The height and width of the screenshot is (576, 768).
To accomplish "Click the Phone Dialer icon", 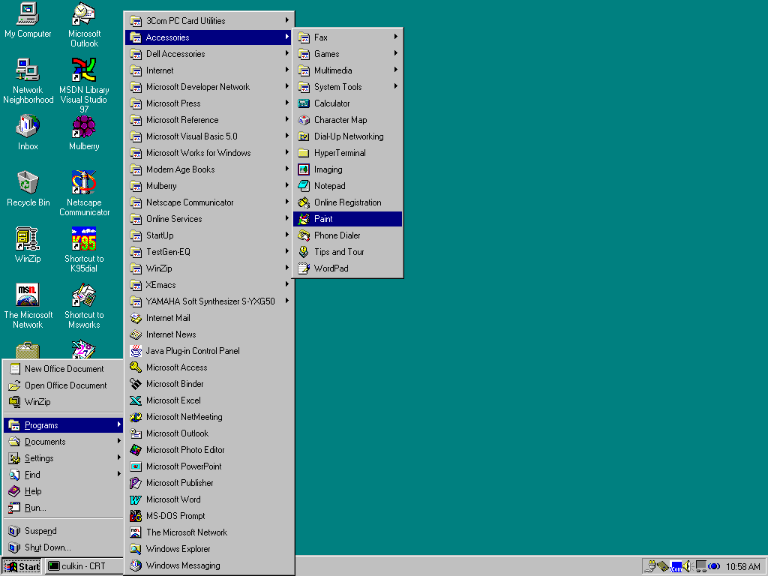I will click(x=304, y=235).
